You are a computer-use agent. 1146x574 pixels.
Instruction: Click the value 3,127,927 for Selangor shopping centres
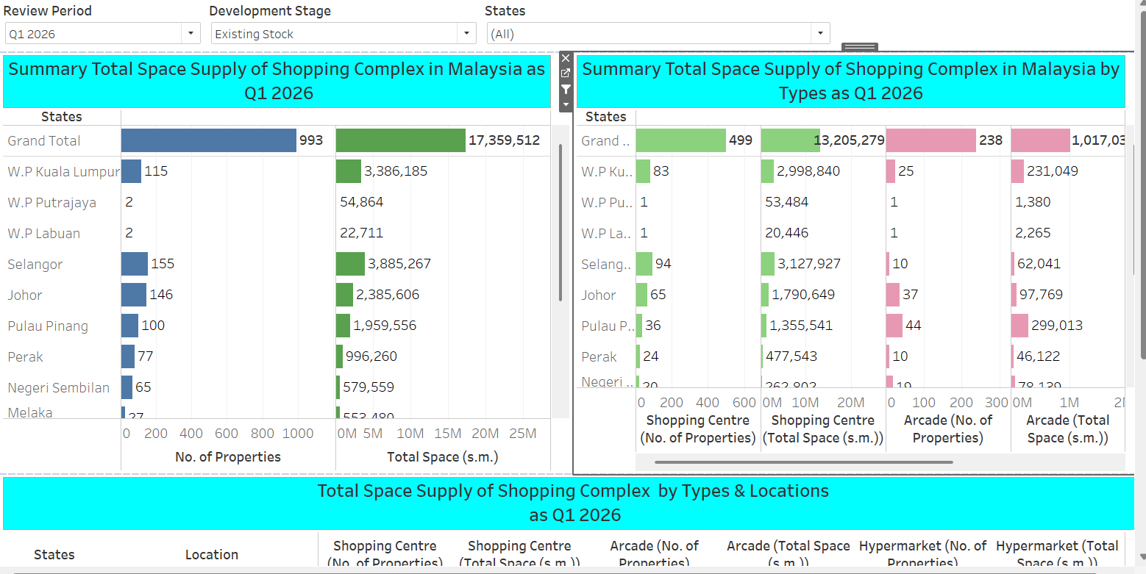point(809,264)
